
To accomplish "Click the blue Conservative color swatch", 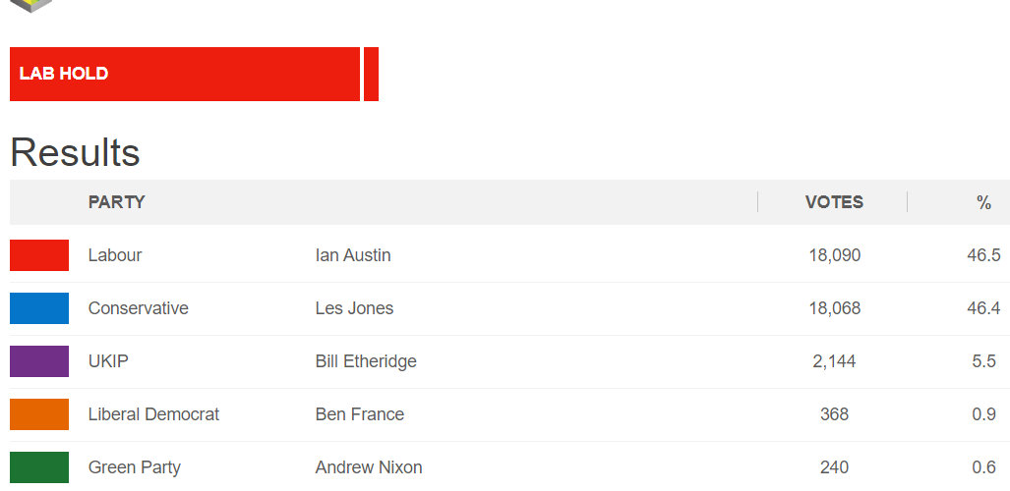I will [x=39, y=308].
